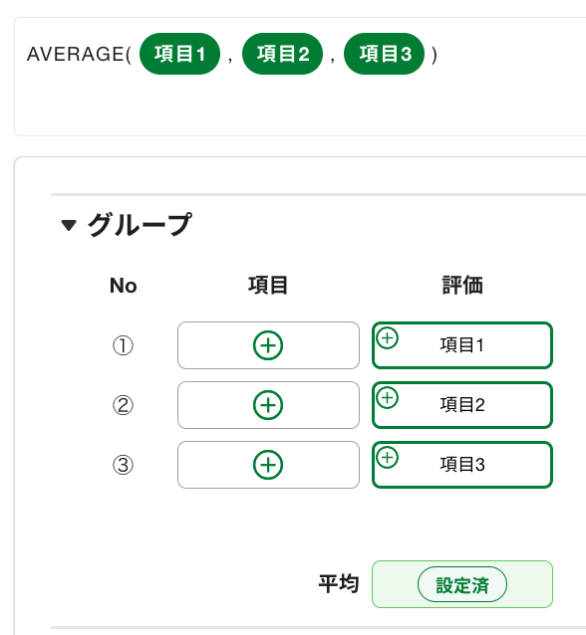Collapse the グループ section triangle
This screenshot has width=586, height=635.
click(x=69, y=225)
